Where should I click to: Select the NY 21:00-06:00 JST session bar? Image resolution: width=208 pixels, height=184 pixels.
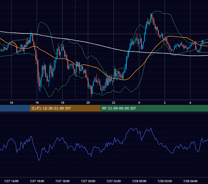point(154,108)
